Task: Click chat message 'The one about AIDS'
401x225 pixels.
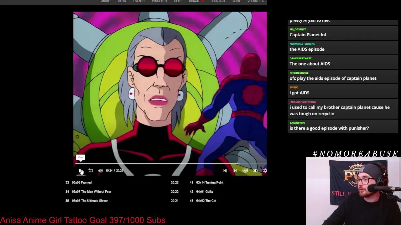Action: pos(310,64)
